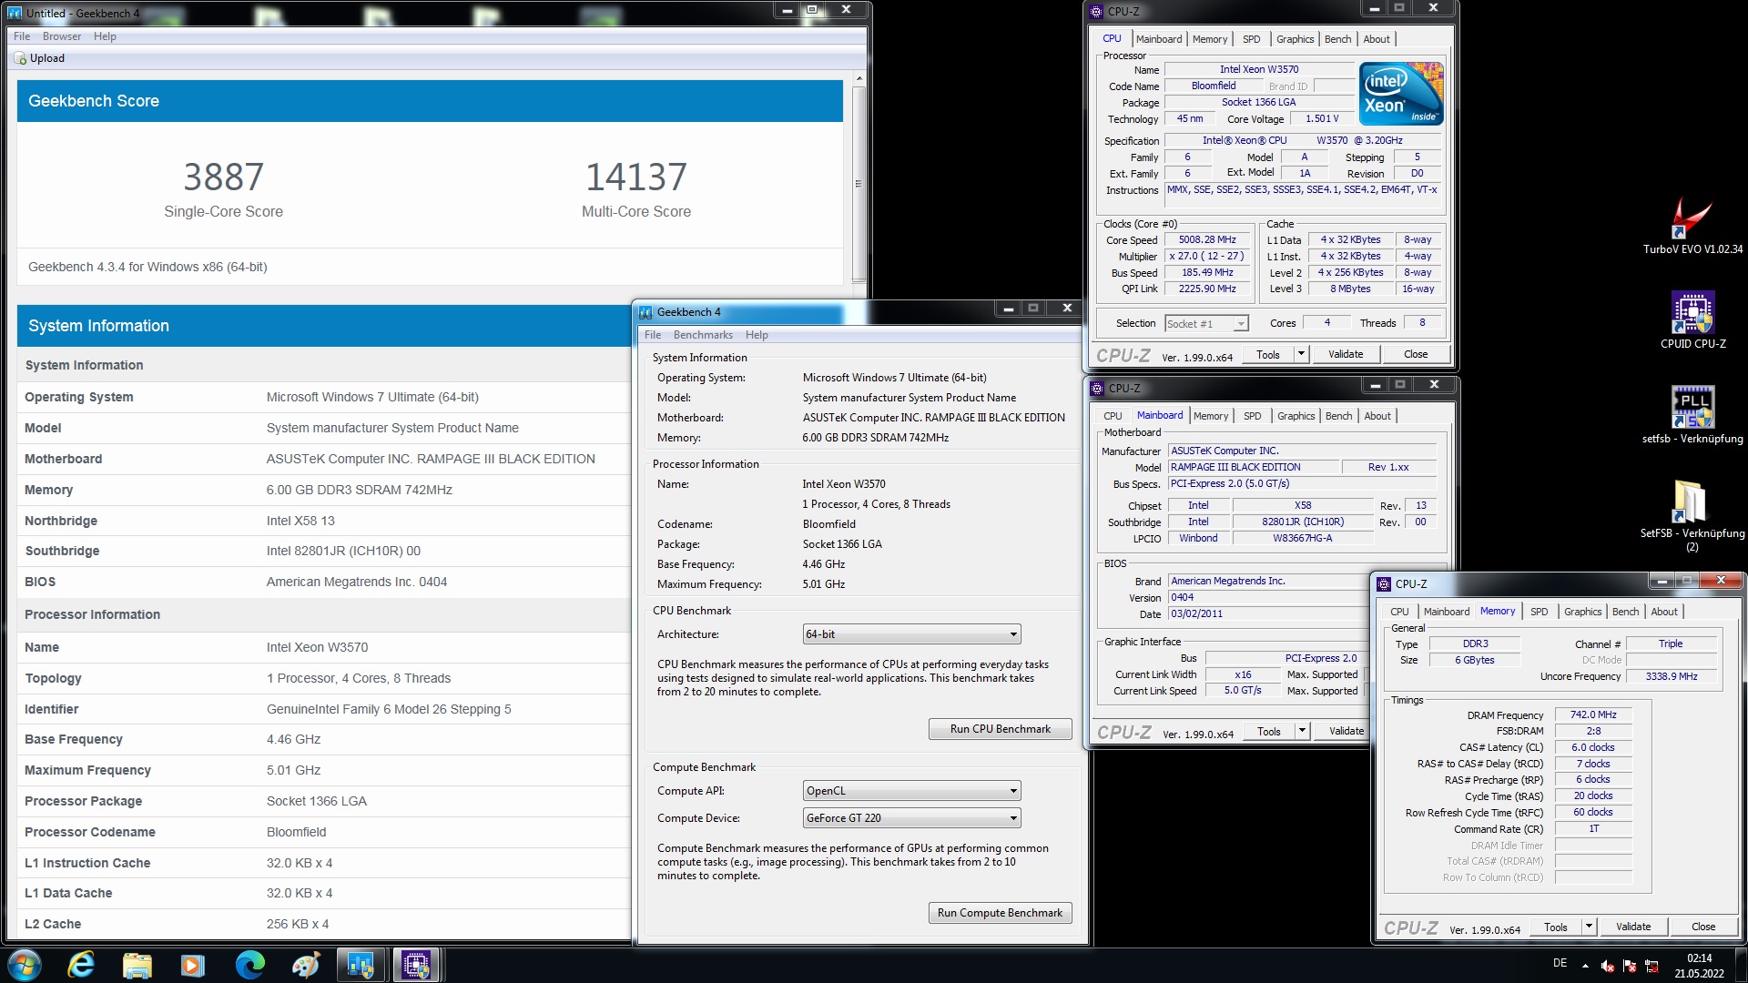Expand Tools dropdown arrow in Mainboard CPU-Z window
This screenshot has height=983, width=1748.
1302,731
